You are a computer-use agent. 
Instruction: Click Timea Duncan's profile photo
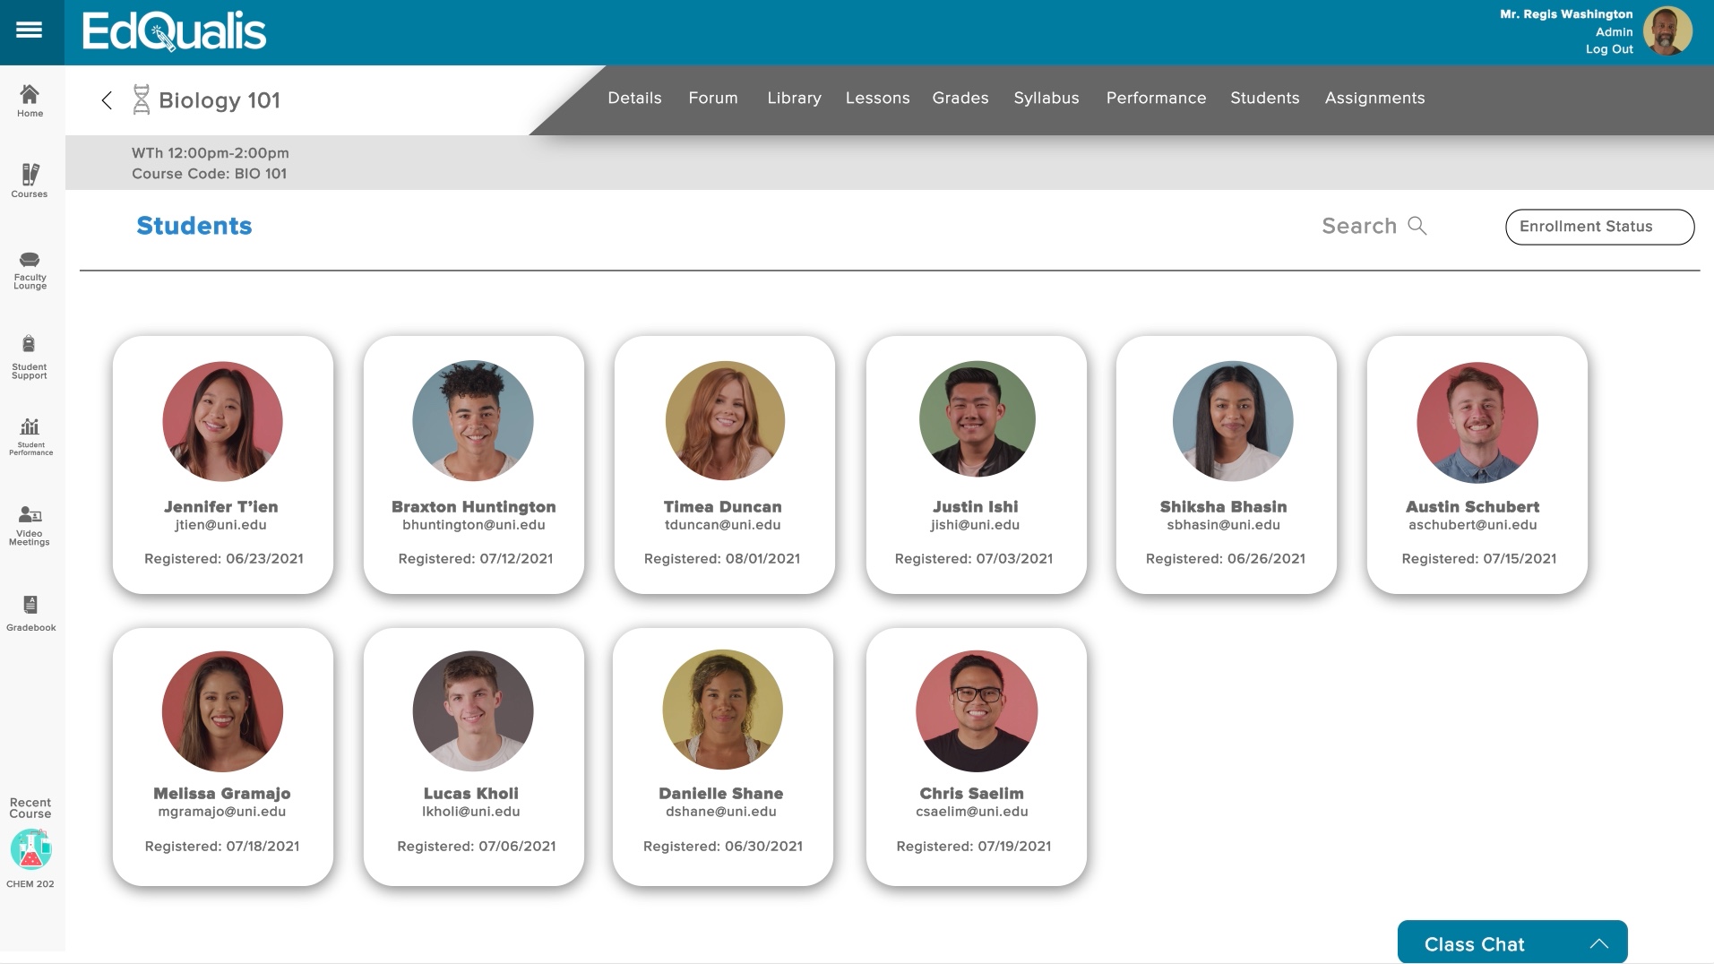click(723, 420)
